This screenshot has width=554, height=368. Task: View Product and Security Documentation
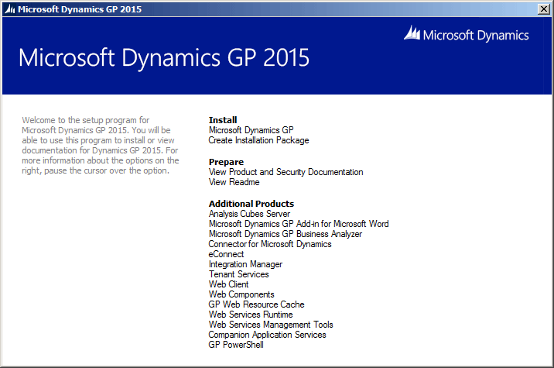pos(286,172)
